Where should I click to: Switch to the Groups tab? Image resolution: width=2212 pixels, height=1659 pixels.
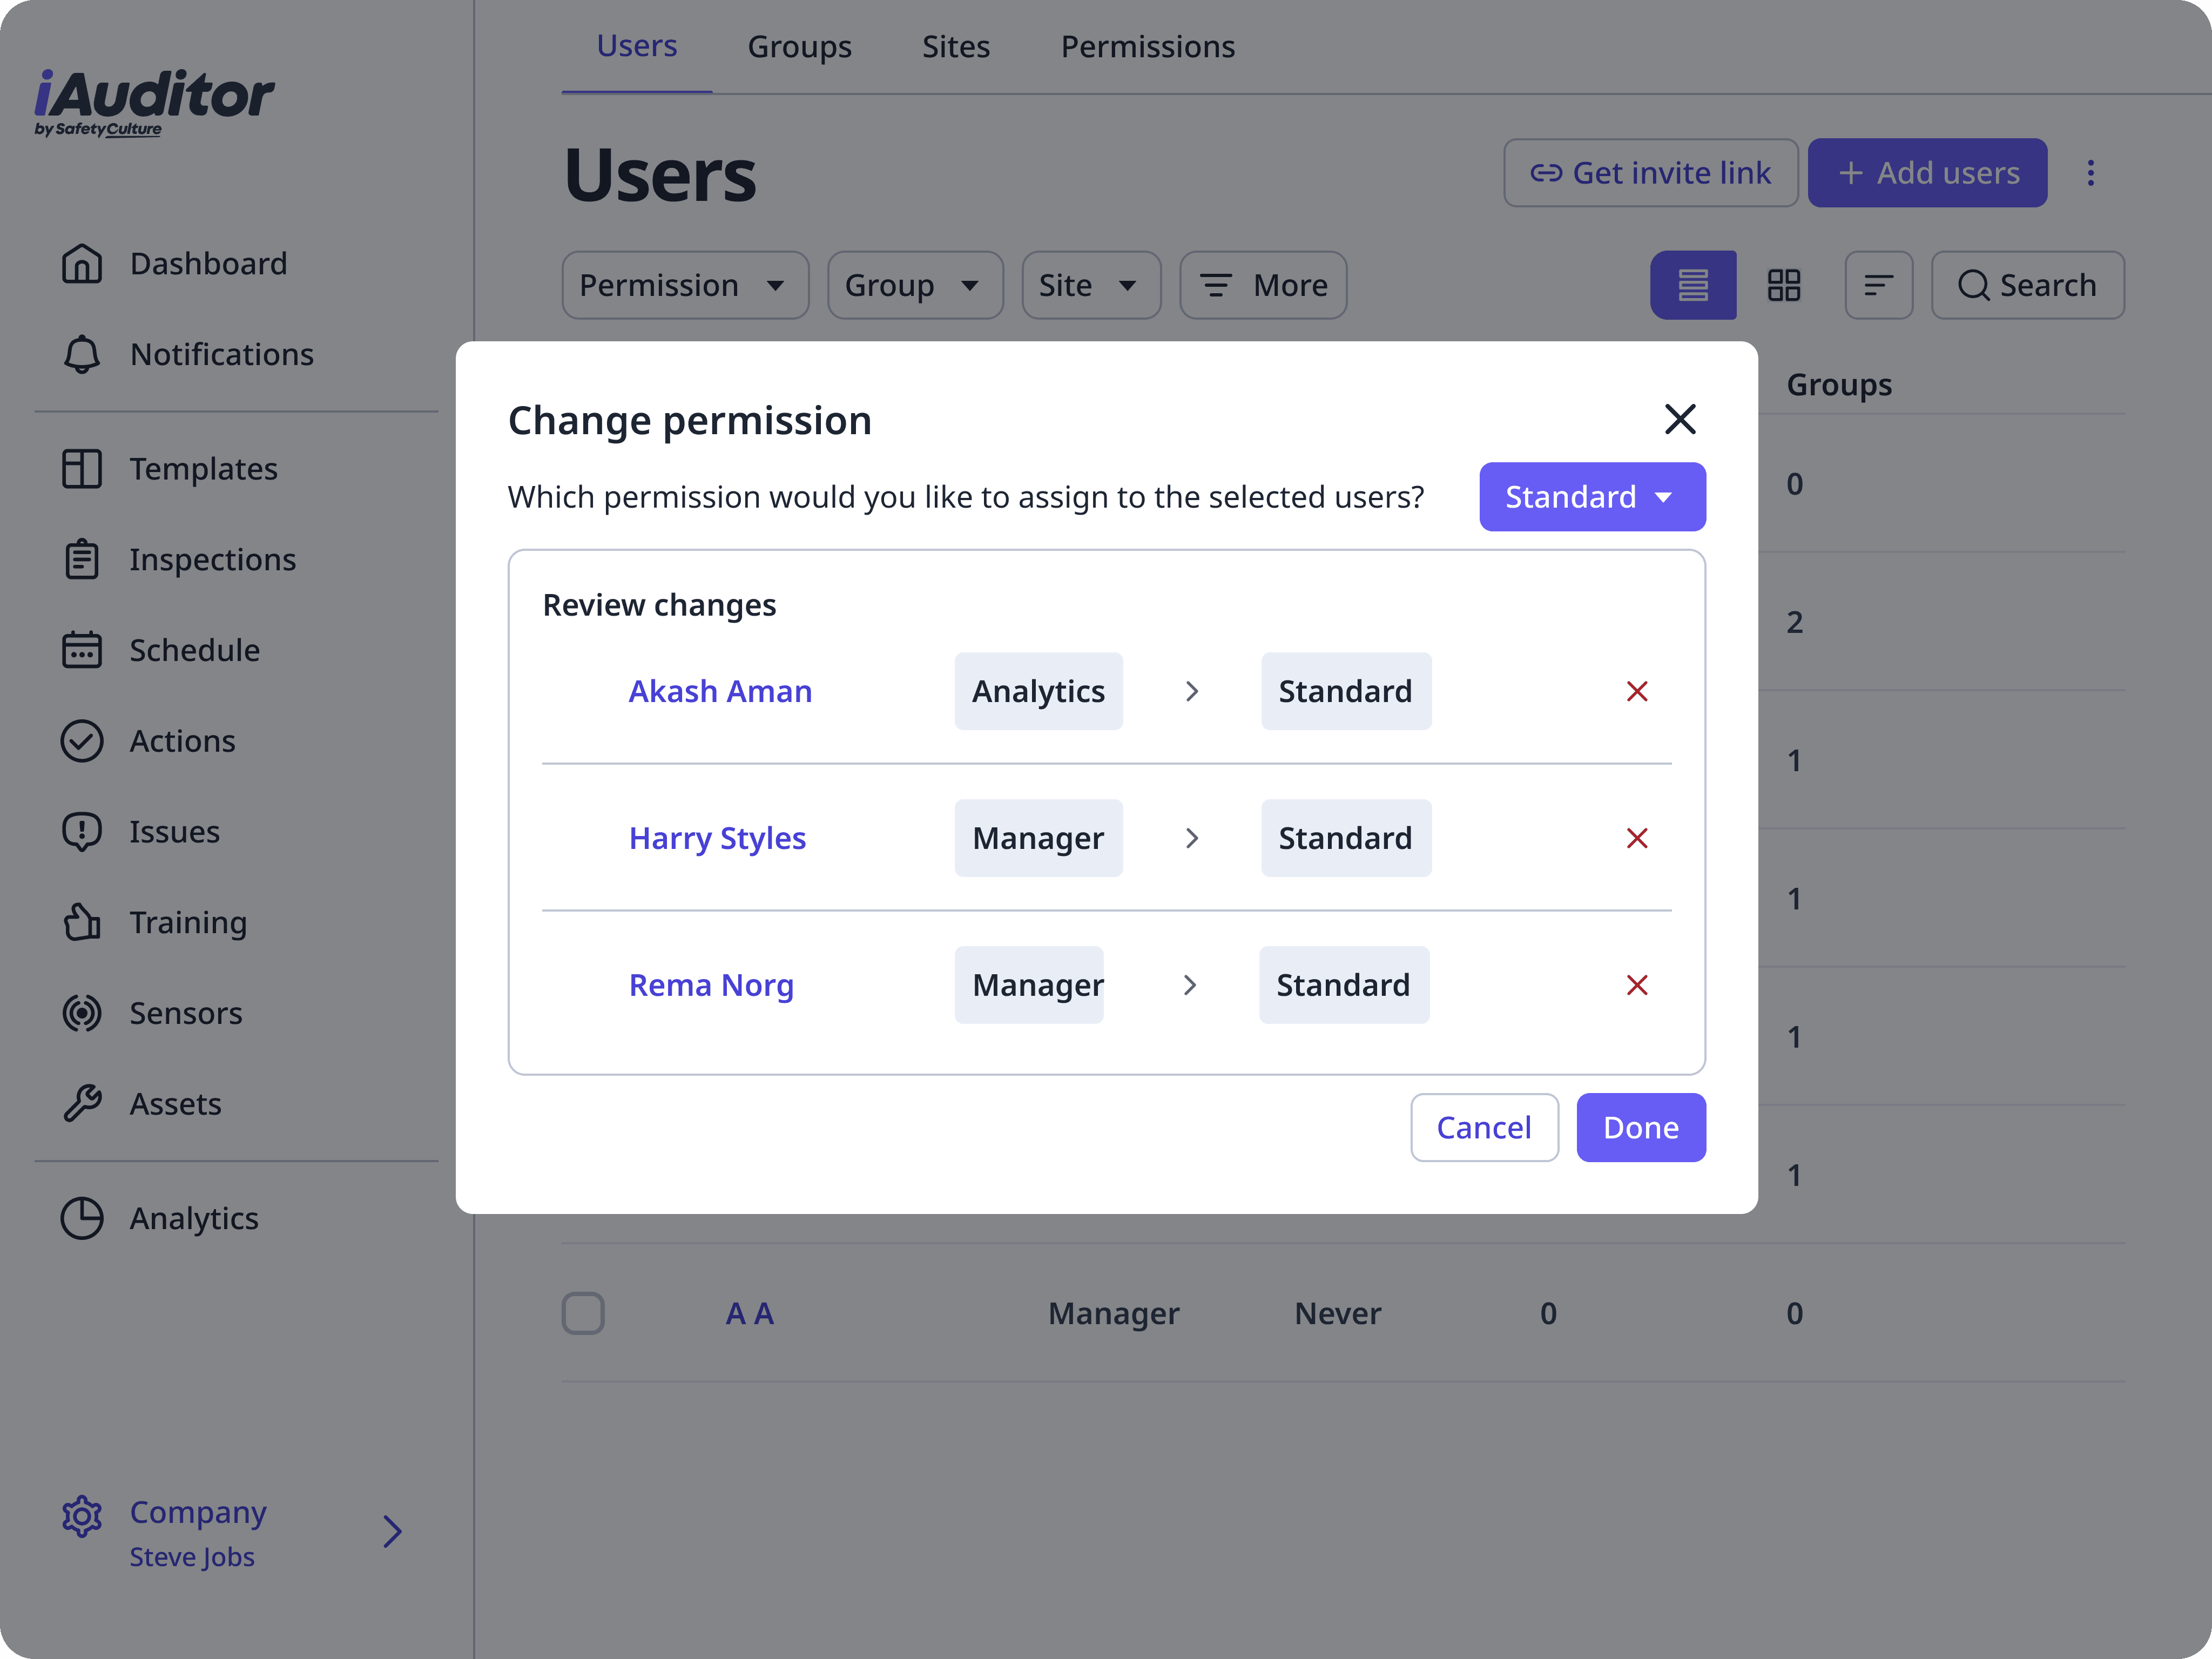799,47
